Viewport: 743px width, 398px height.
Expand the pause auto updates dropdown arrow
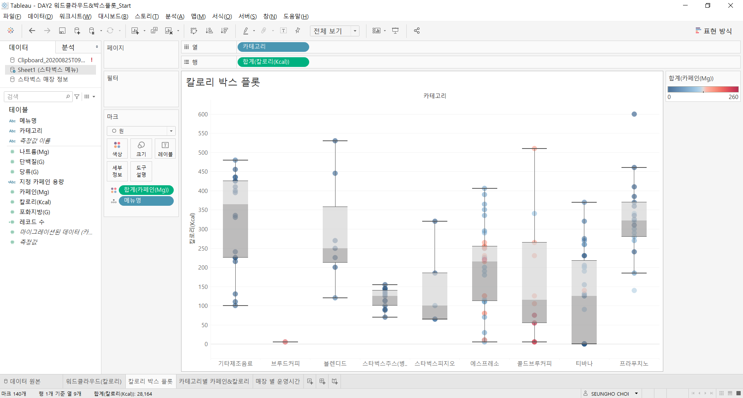pyautogui.click(x=101, y=31)
